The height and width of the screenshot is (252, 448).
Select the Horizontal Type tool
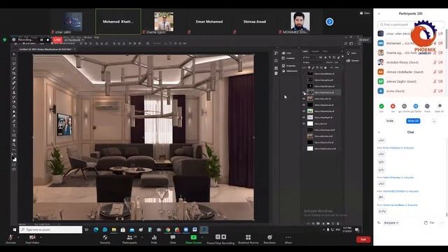[14, 126]
